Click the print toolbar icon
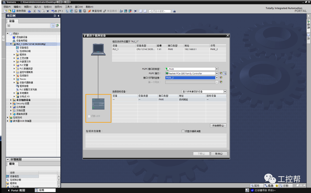This screenshot has height=193, width=311. coord(29,11)
